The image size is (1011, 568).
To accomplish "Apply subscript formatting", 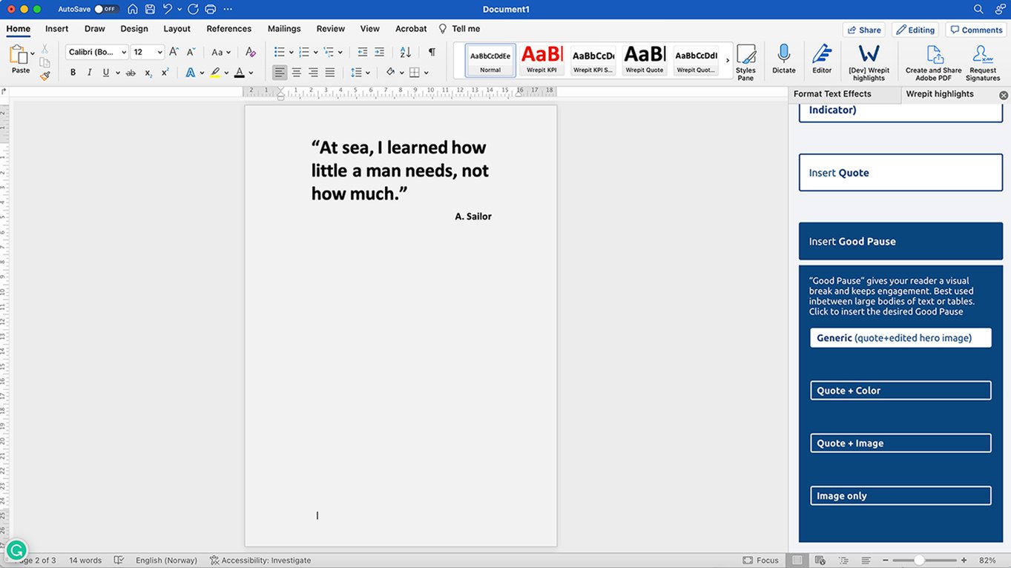I will [x=148, y=73].
